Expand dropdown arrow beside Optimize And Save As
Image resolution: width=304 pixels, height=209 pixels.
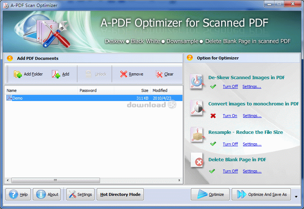(x=296, y=197)
